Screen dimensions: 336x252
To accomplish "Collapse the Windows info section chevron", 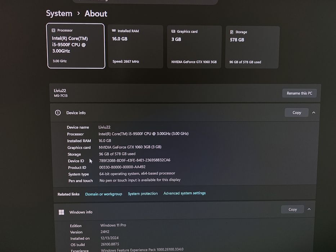I will pyautogui.click(x=309, y=209).
